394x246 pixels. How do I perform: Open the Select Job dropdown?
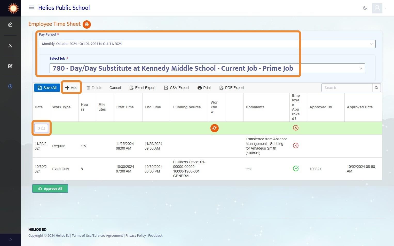point(207,68)
